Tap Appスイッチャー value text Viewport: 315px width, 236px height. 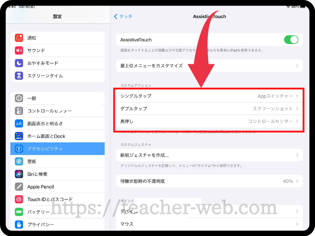(275, 96)
